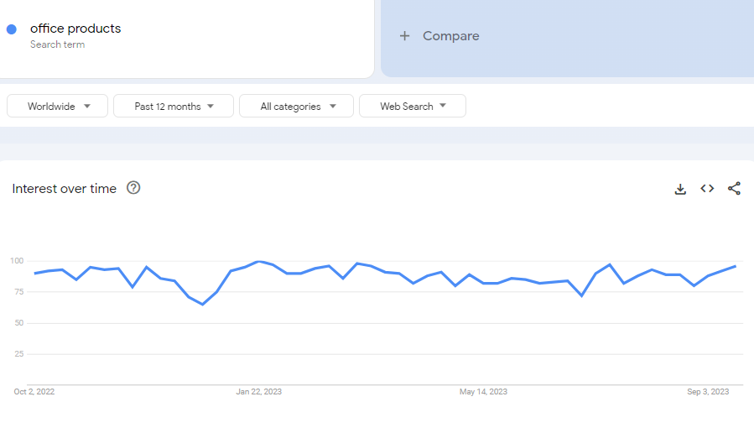Share the interest over time chart

point(734,189)
